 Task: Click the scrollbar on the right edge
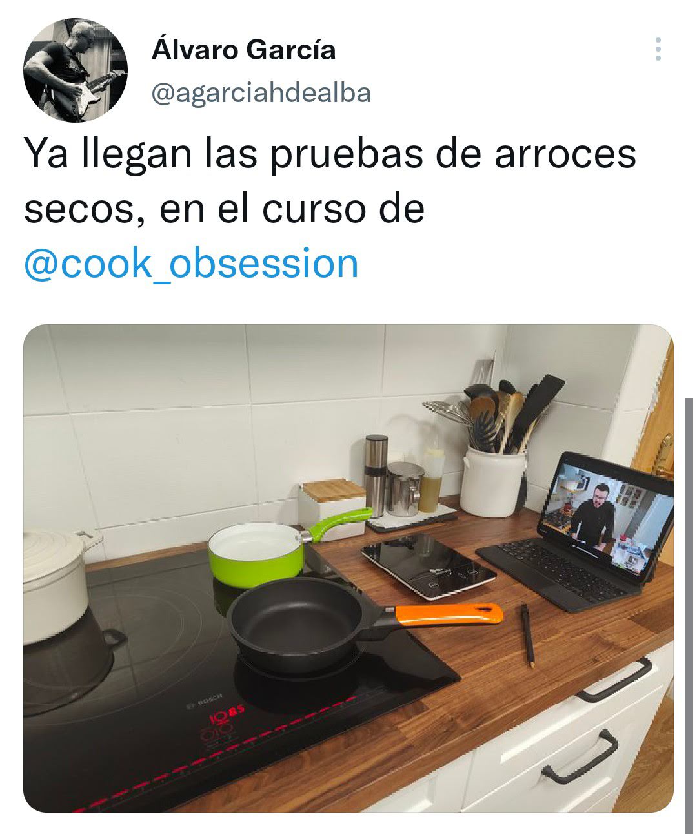[x=689, y=615]
